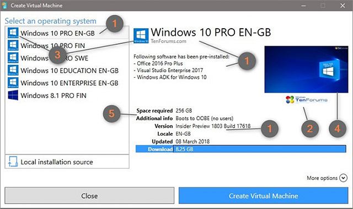Click the app icon in the title bar
Image resolution: width=353 pixels, height=209 pixels.
4,5
